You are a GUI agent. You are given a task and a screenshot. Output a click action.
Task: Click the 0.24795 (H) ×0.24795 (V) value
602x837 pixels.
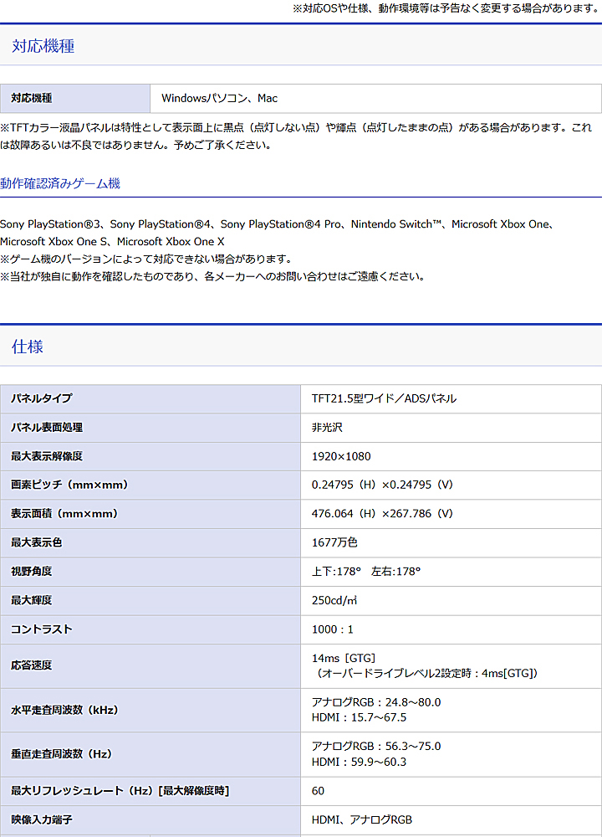pyautogui.click(x=382, y=485)
